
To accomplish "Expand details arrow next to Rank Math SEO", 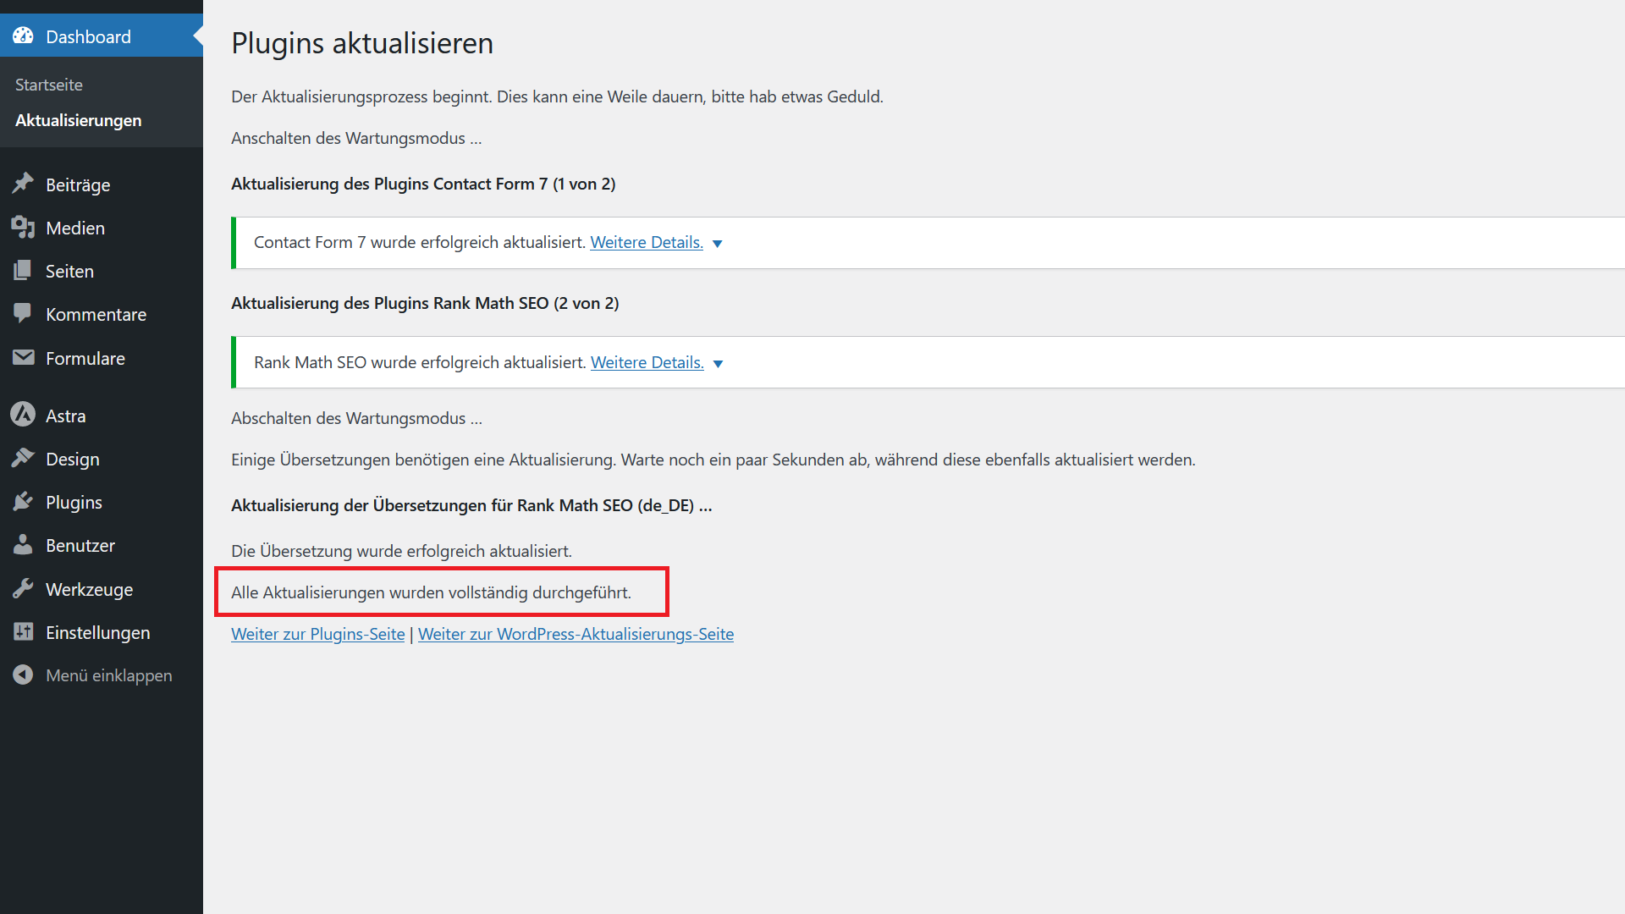I will click(x=718, y=364).
